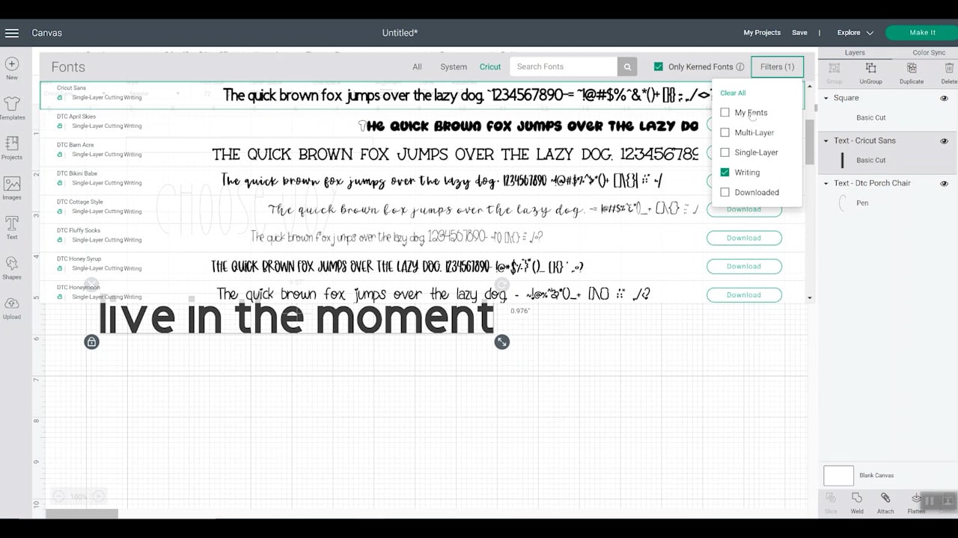
Task: Click the Only Kerned Fonts info icon
Action: 740,67
